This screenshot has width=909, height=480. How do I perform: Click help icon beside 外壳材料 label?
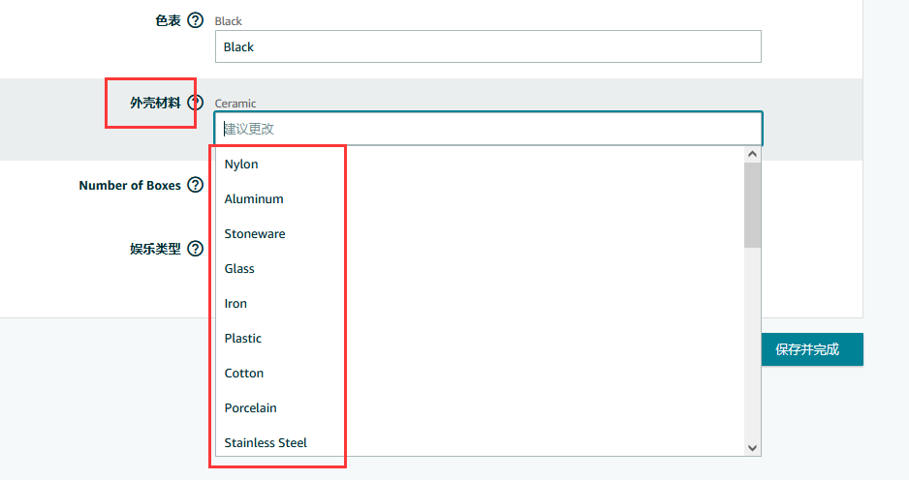pyautogui.click(x=195, y=103)
